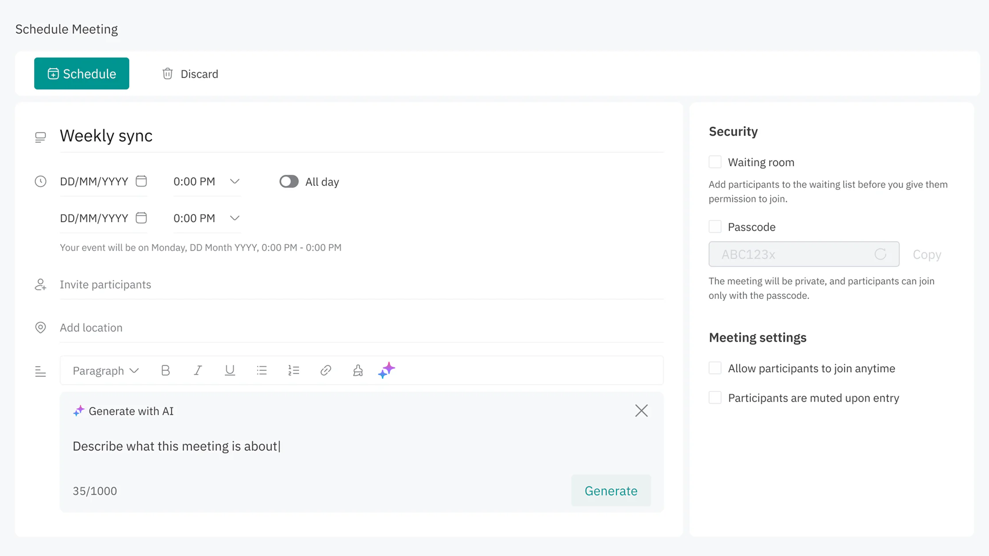Check Allow participants to join anytime
989x556 pixels.
pos(715,368)
